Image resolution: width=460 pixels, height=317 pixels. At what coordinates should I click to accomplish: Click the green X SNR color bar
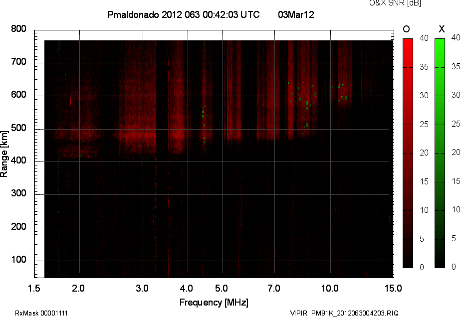point(440,153)
